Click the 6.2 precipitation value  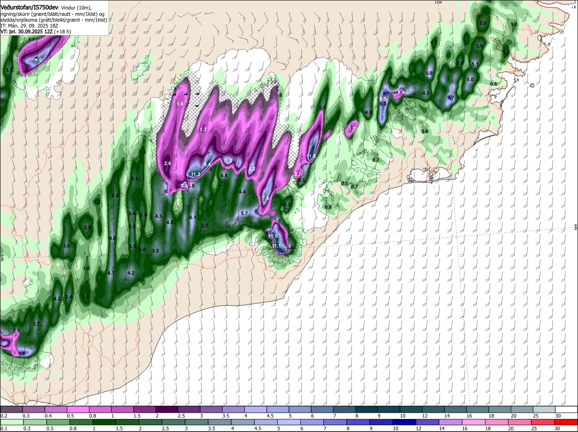(228, 161)
